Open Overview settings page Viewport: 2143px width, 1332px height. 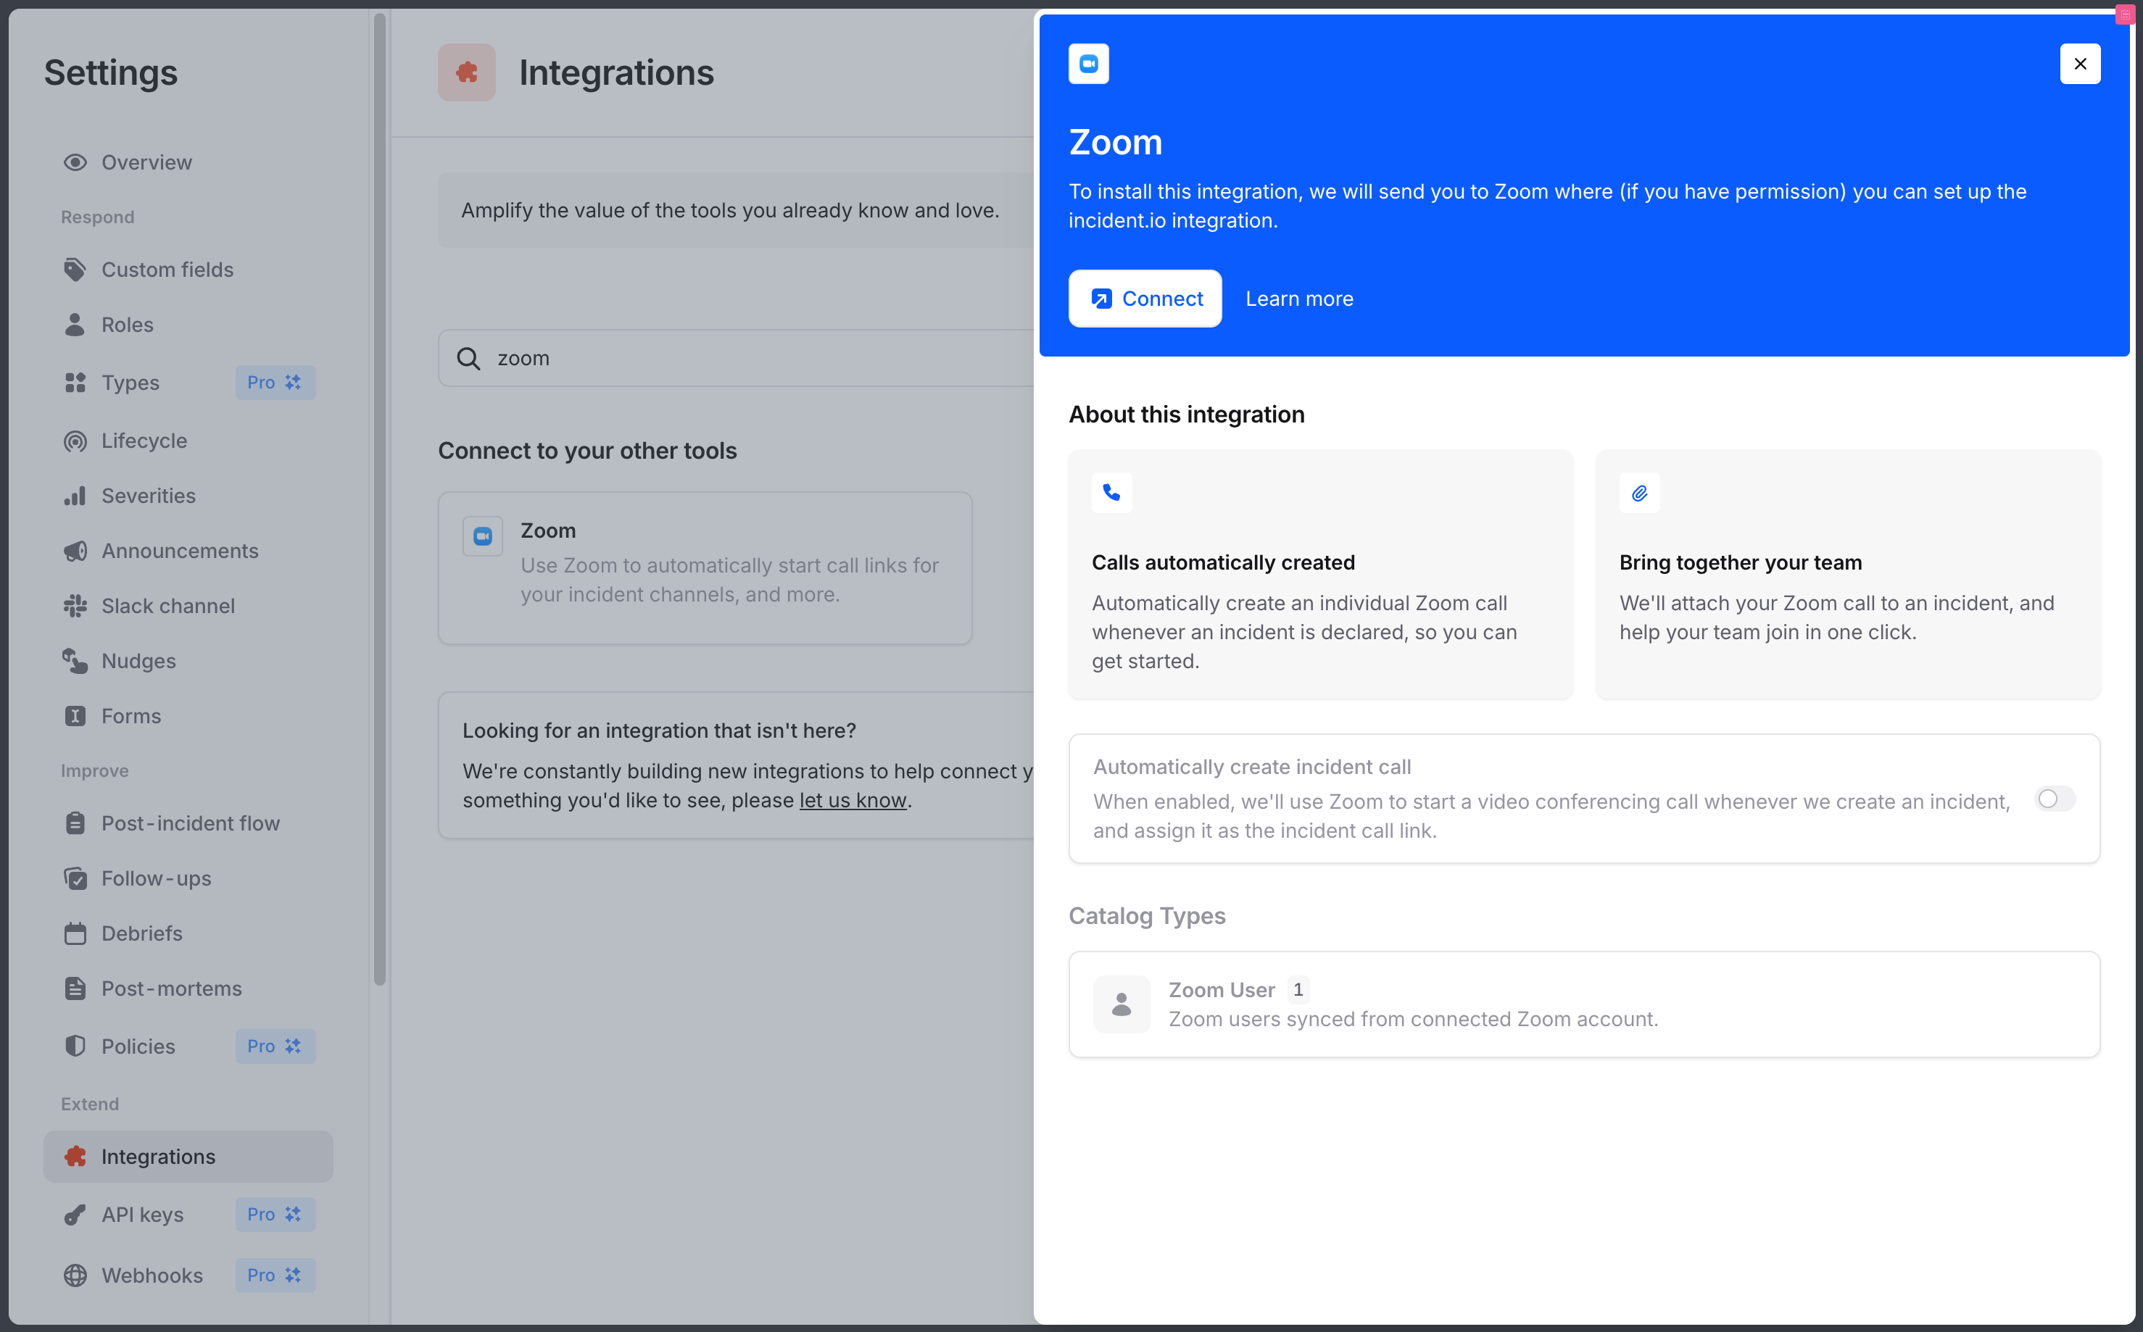[x=146, y=162]
